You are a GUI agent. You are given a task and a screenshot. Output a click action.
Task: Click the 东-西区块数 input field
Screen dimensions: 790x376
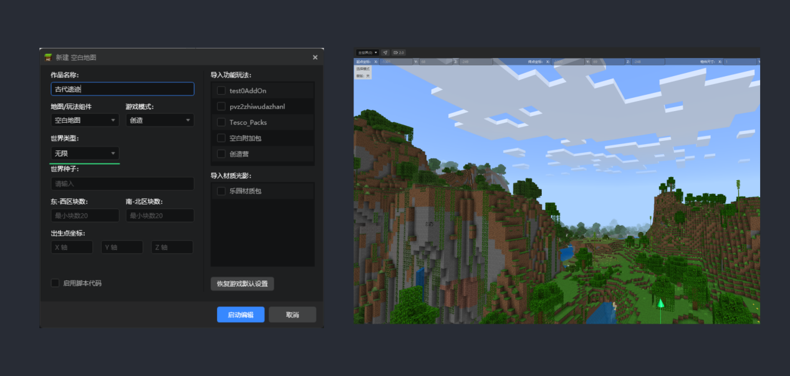[85, 216]
